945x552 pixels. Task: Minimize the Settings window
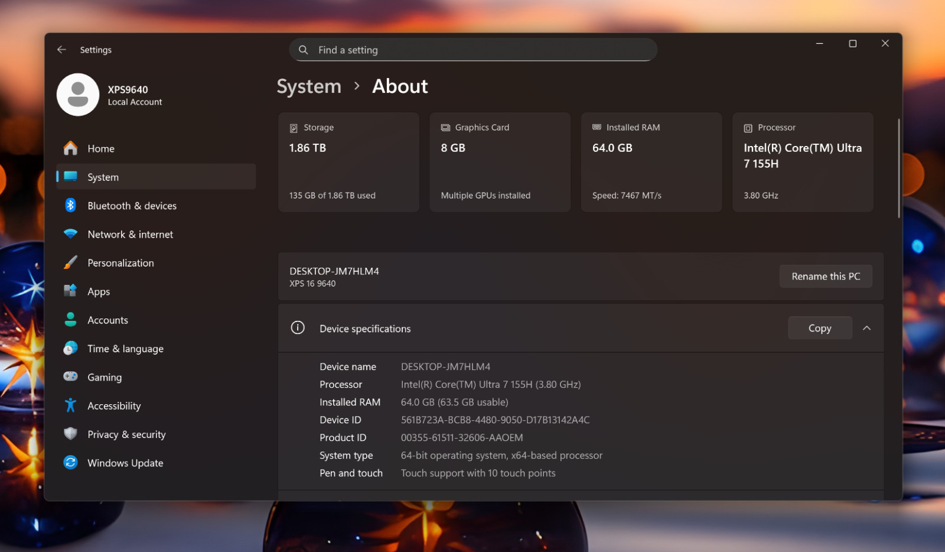pyautogui.click(x=819, y=44)
